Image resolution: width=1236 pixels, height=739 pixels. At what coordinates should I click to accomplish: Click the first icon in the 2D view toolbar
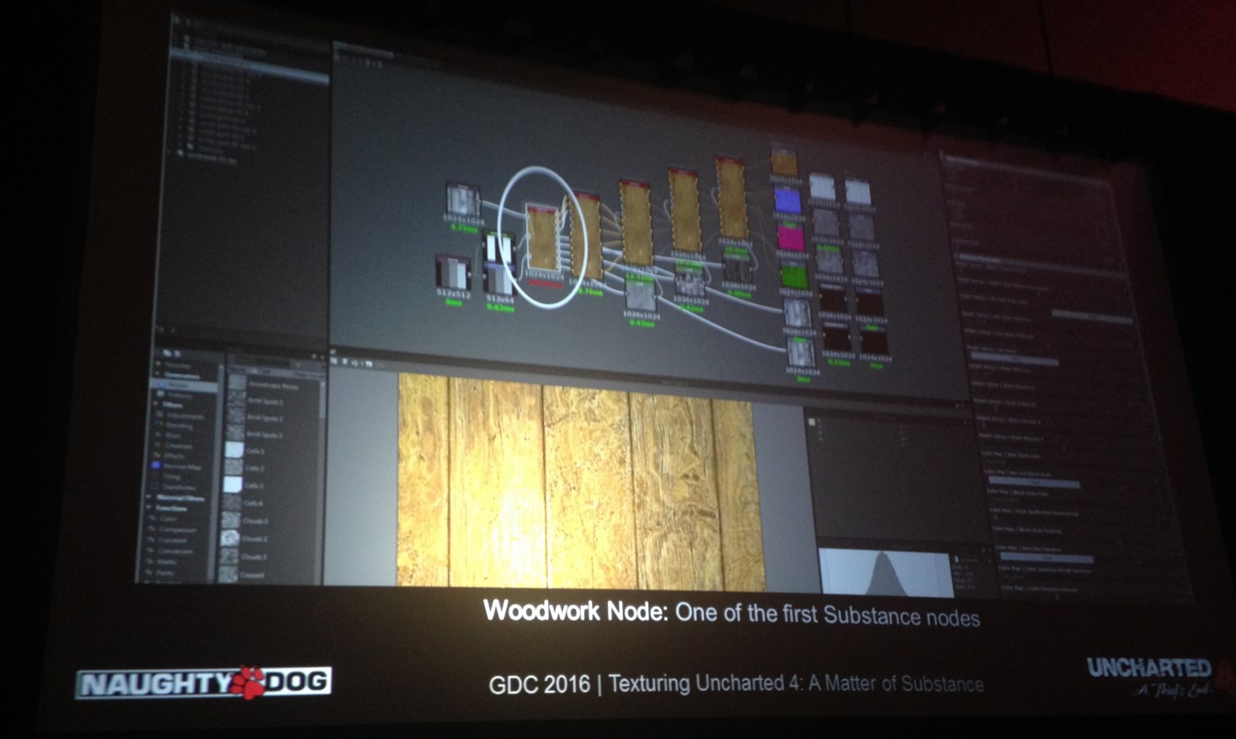[x=335, y=362]
